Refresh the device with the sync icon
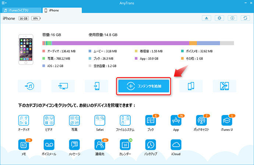 (246, 18)
